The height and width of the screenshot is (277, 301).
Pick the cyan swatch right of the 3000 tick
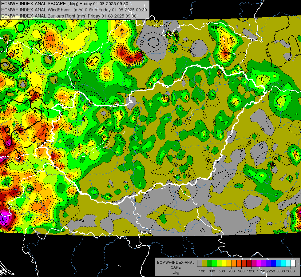(x=283, y=263)
